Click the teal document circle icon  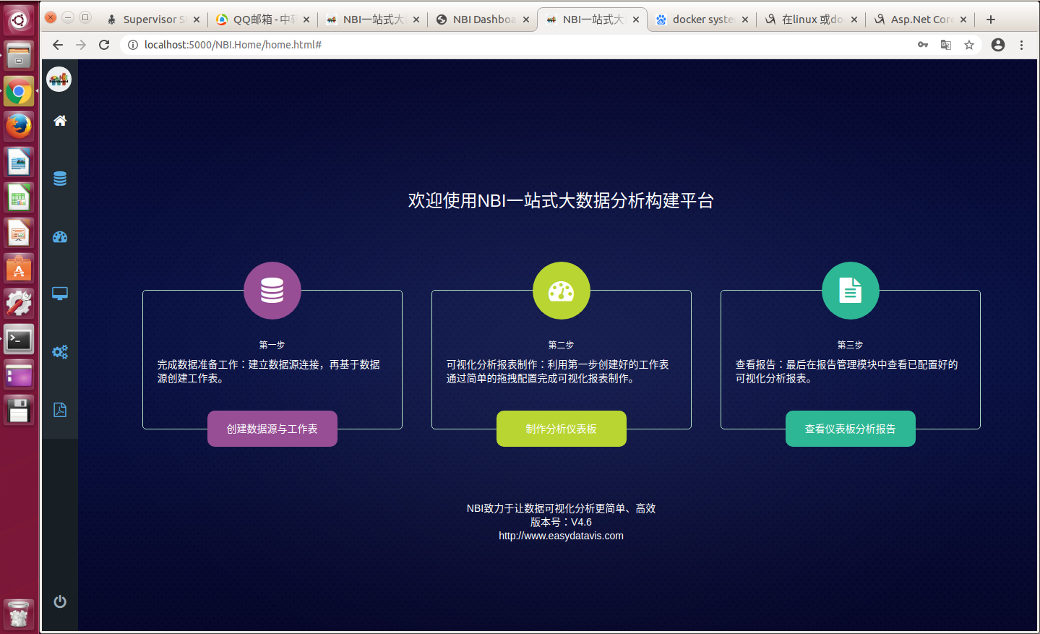click(x=851, y=291)
